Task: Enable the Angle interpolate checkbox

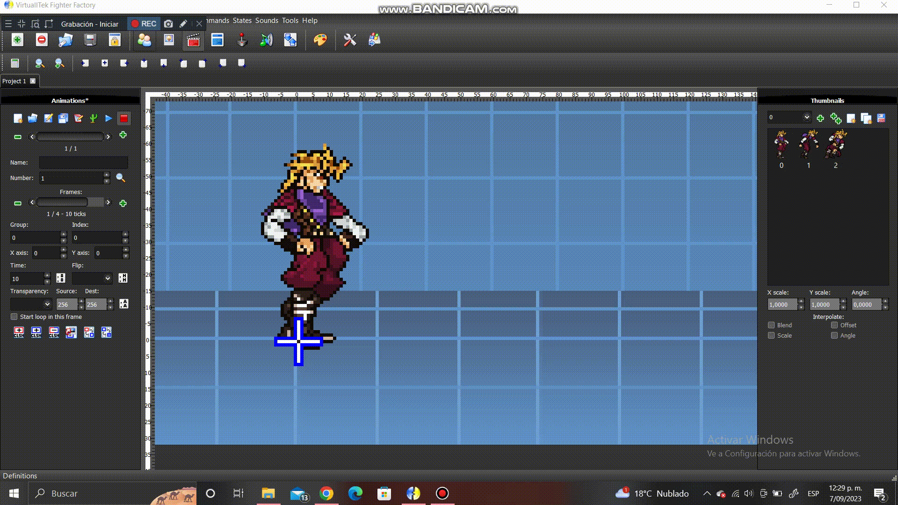Action: (834, 335)
